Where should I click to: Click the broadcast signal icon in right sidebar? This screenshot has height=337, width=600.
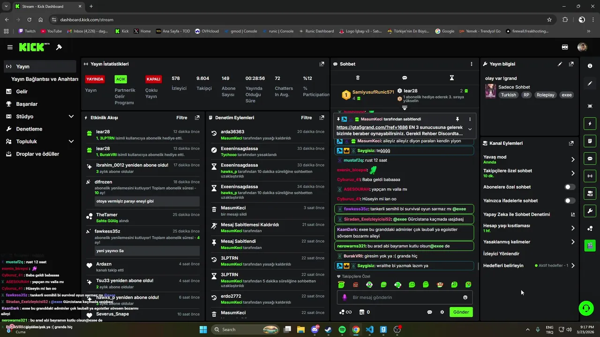(590, 176)
